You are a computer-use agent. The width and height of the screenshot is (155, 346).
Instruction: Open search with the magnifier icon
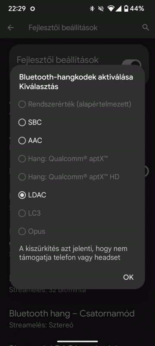click(x=146, y=28)
